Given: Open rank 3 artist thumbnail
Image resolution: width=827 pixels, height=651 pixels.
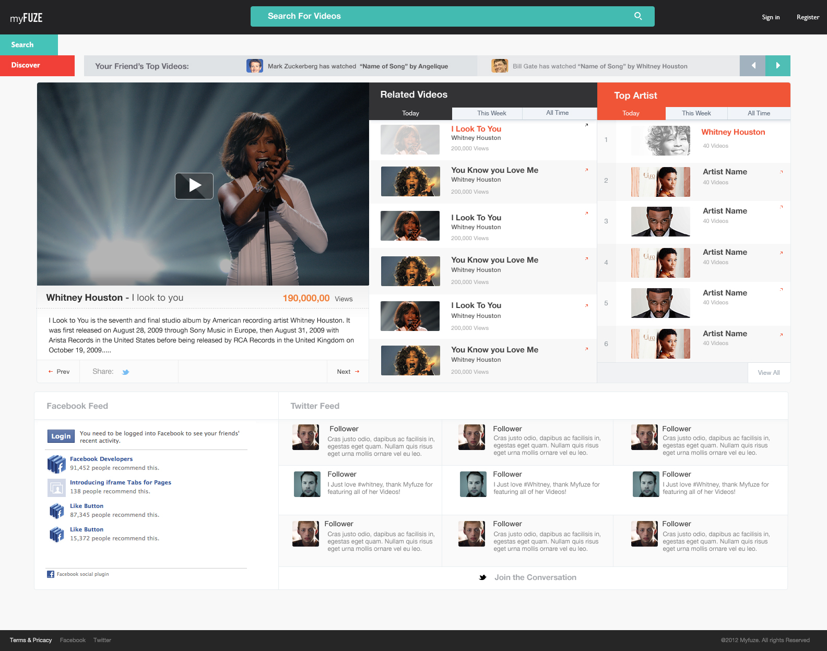Looking at the screenshot, I should click(660, 221).
